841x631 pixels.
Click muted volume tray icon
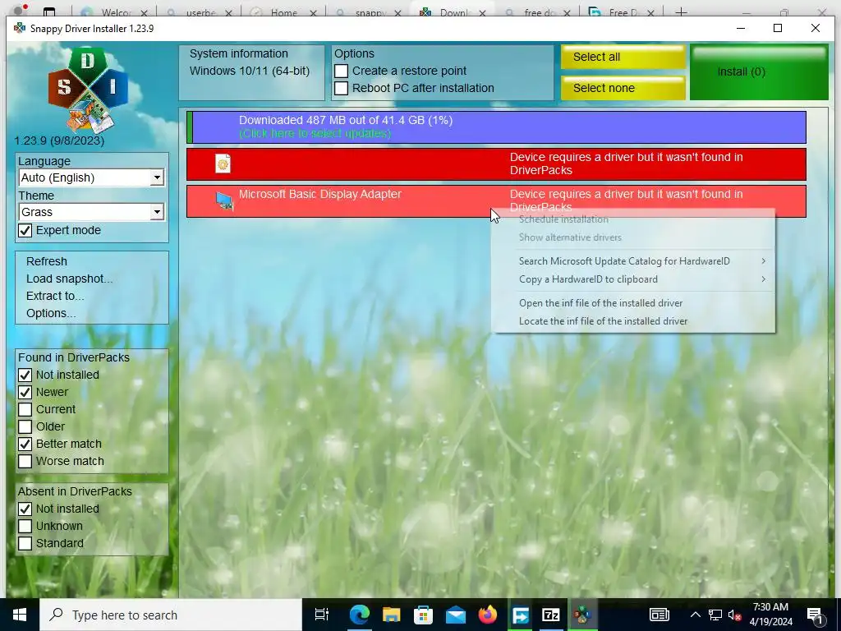click(735, 615)
